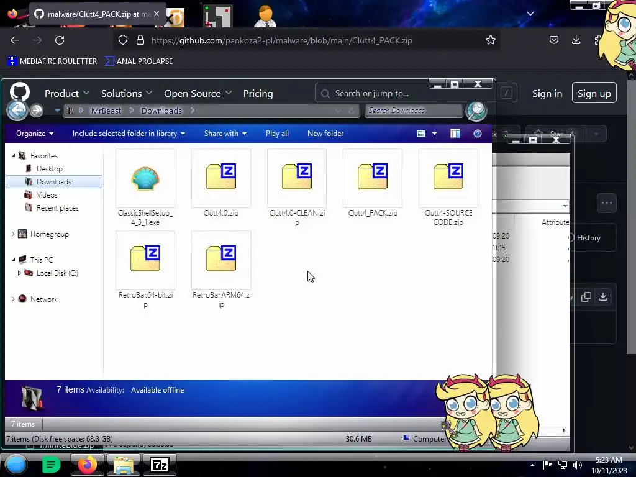Image resolution: width=636 pixels, height=477 pixels.
Task: Open 7-Zip from the taskbar
Action: point(160,465)
